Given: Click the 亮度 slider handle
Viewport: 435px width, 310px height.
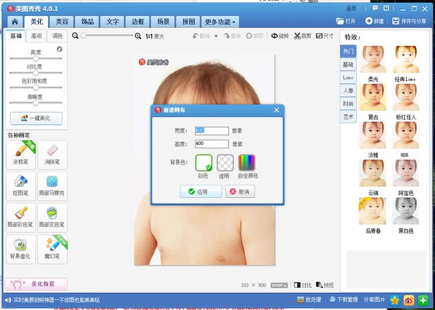Looking at the screenshot, I should 35,58.
